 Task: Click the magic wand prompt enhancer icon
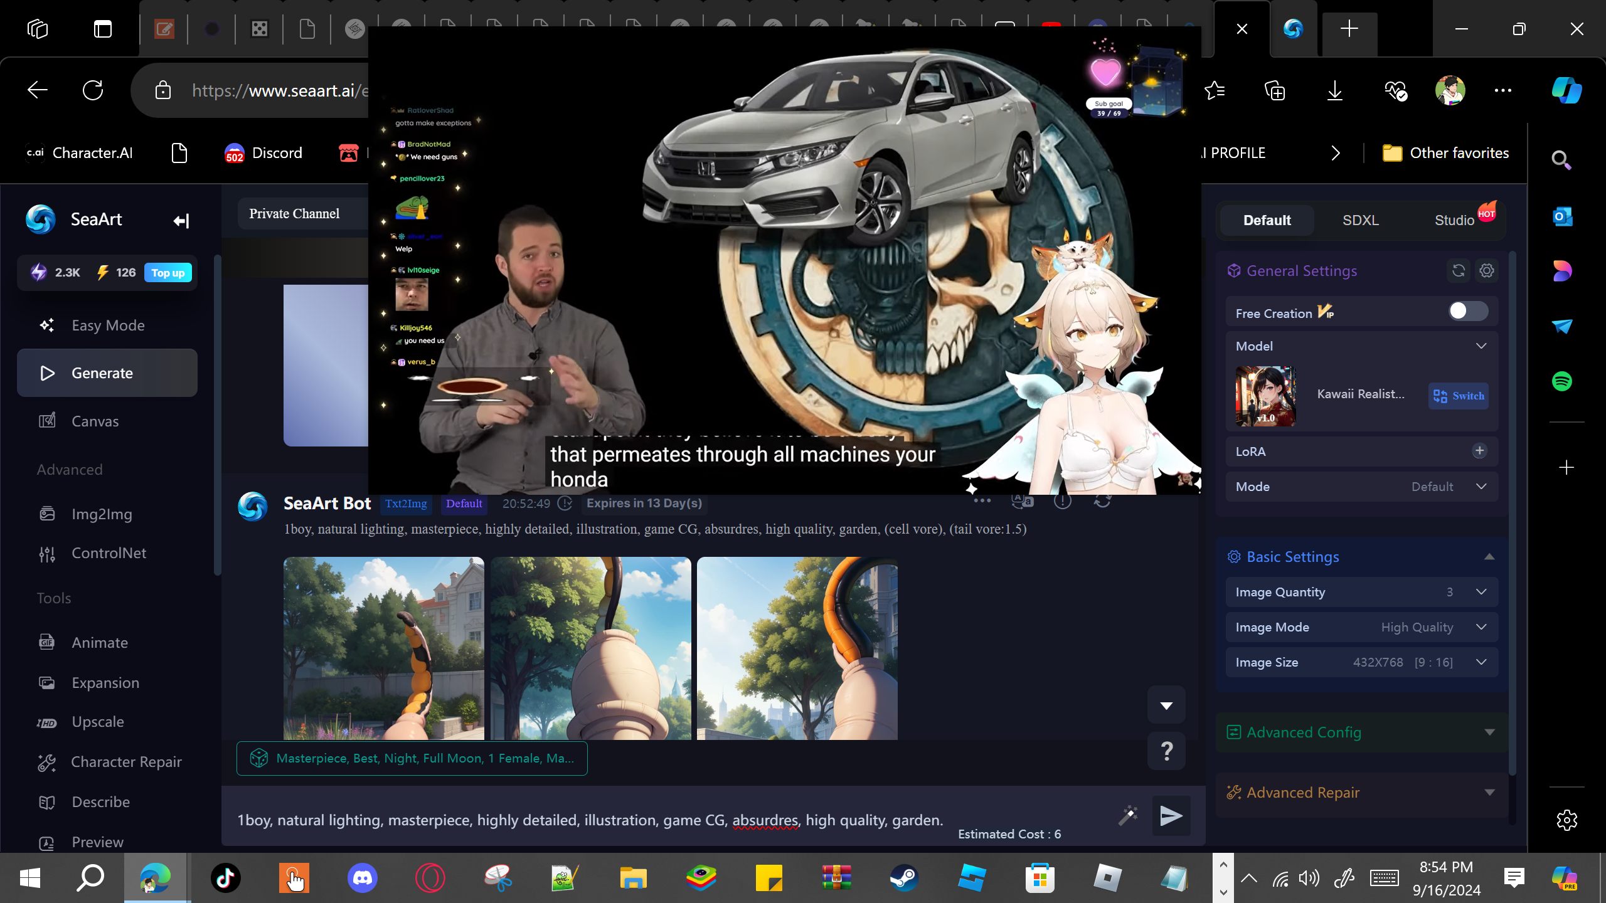tap(1128, 815)
